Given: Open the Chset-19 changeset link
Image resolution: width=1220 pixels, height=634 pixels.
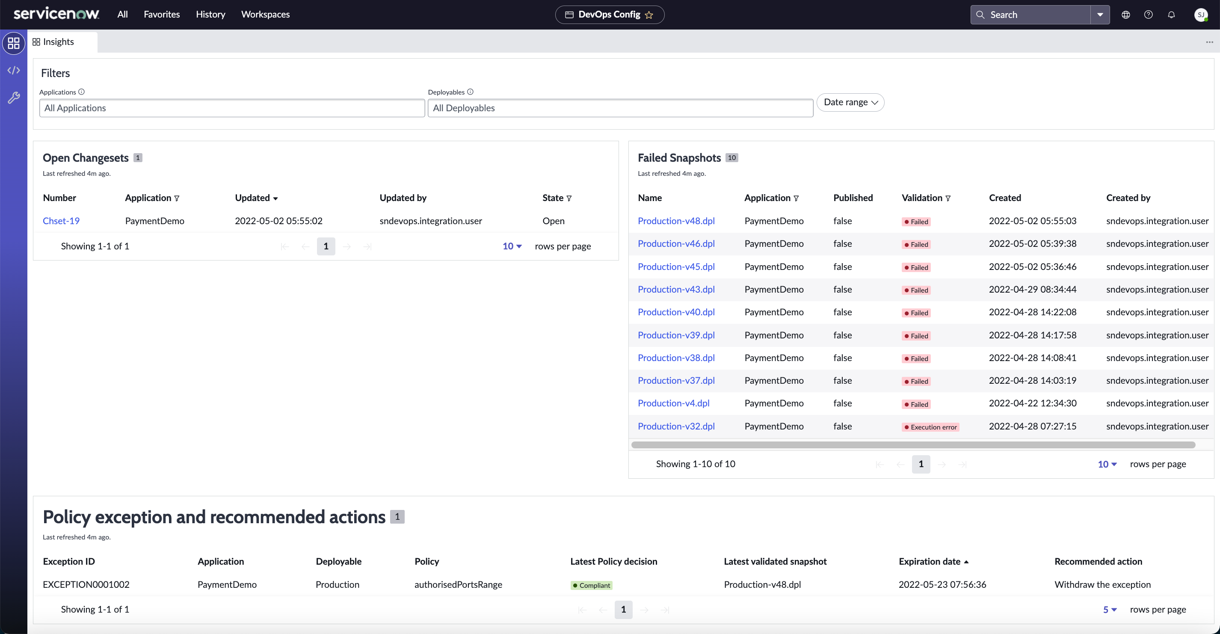Looking at the screenshot, I should pos(61,221).
